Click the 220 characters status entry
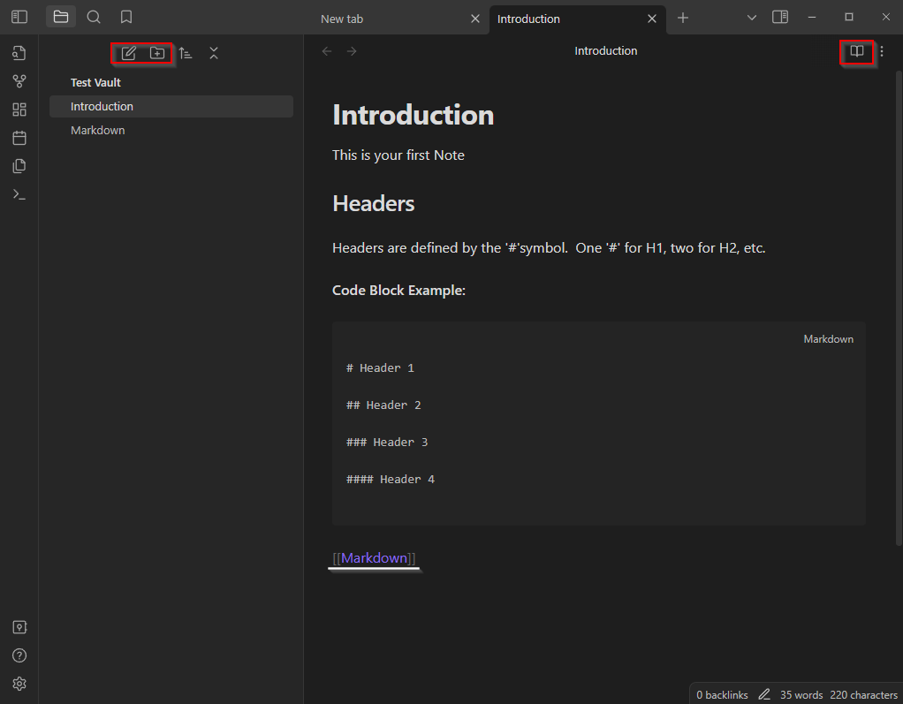Viewport: 903px width, 704px height. [x=863, y=695]
